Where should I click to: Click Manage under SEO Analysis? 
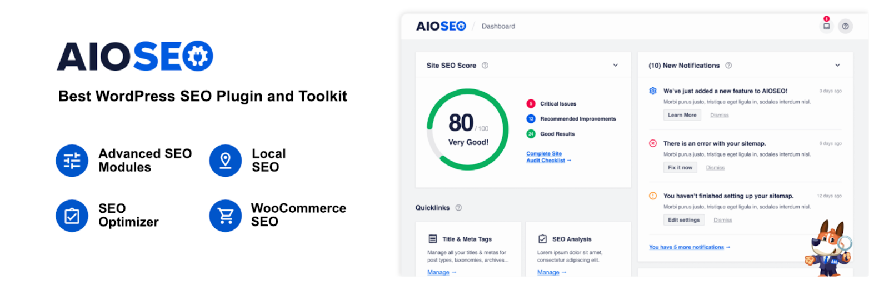coord(552,272)
